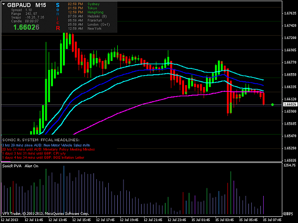Click the Helsinki (B) clock row
This screenshot has width=298, height=223.
87,16
